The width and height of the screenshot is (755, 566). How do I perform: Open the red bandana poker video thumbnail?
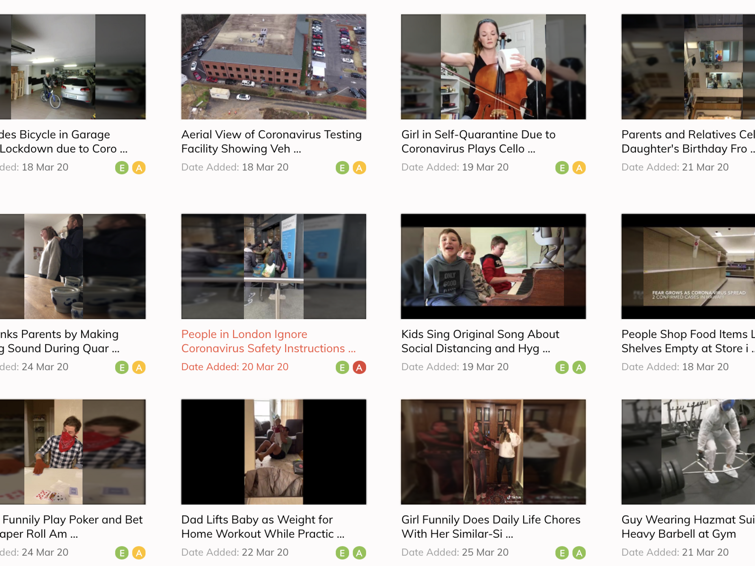(x=72, y=452)
